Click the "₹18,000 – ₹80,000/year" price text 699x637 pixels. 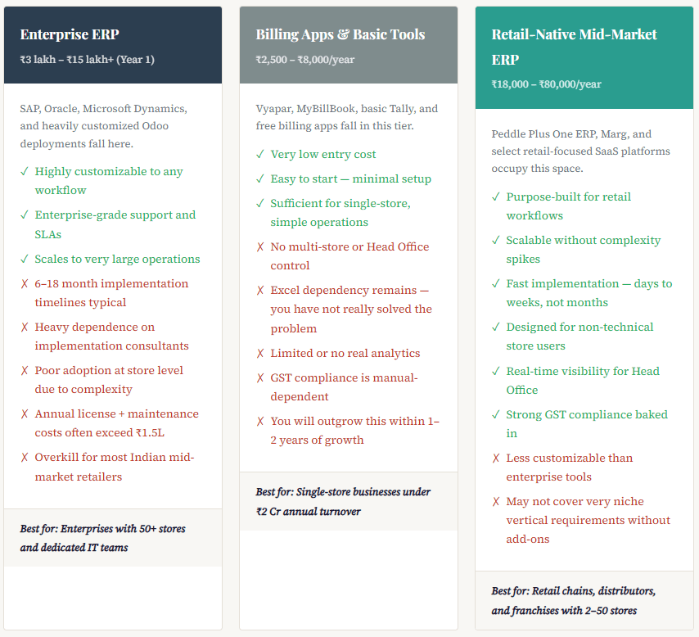[546, 84]
